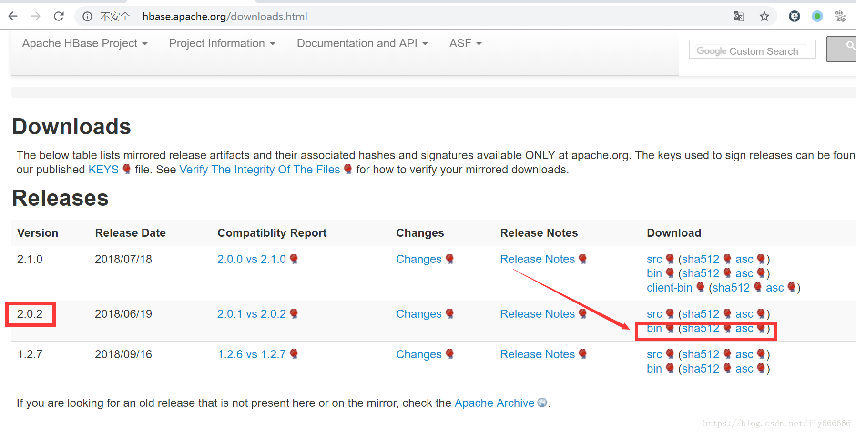Click external icon after 2.0.2 Release Notes
The image size is (856, 433).
click(x=583, y=313)
